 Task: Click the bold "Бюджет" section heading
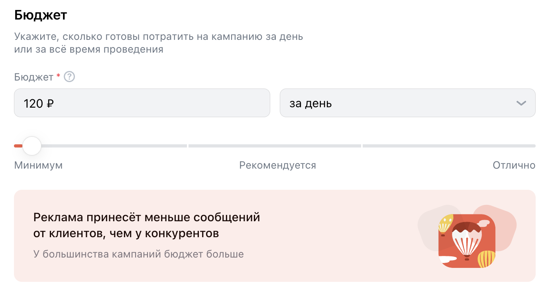[x=41, y=15]
